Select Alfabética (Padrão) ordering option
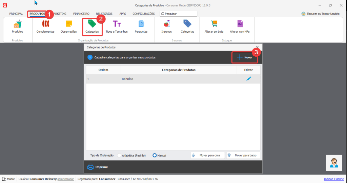The width and height of the screenshot is (347, 183). (119, 155)
